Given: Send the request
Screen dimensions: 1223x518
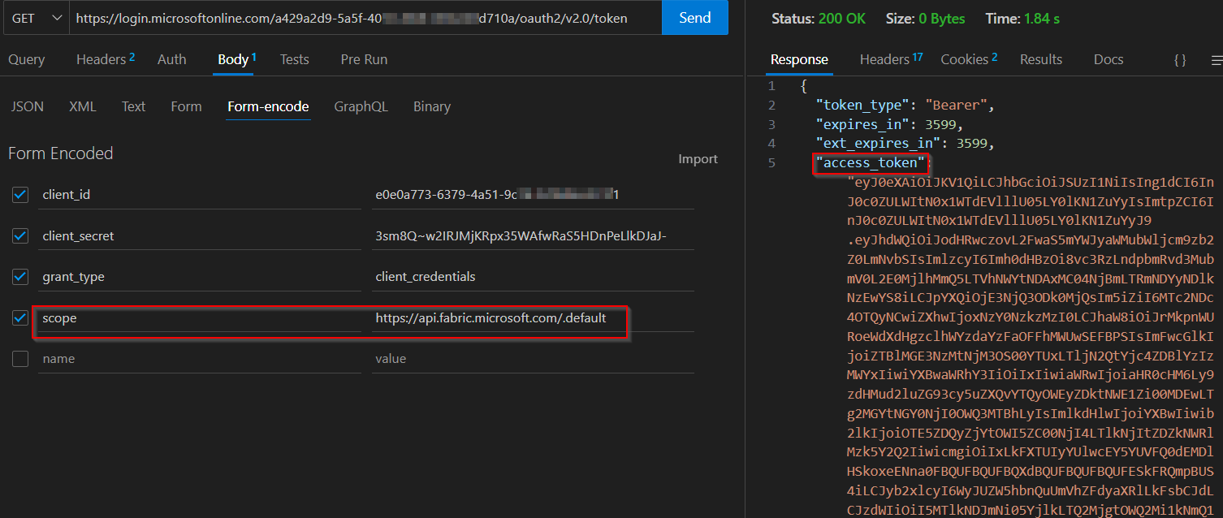Looking at the screenshot, I should coord(695,18).
